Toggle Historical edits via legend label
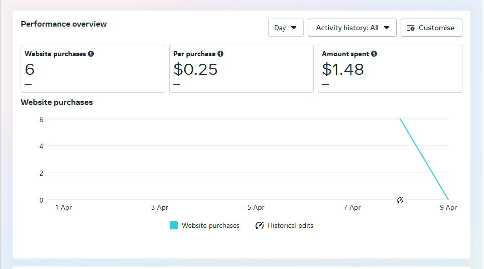 pos(290,226)
